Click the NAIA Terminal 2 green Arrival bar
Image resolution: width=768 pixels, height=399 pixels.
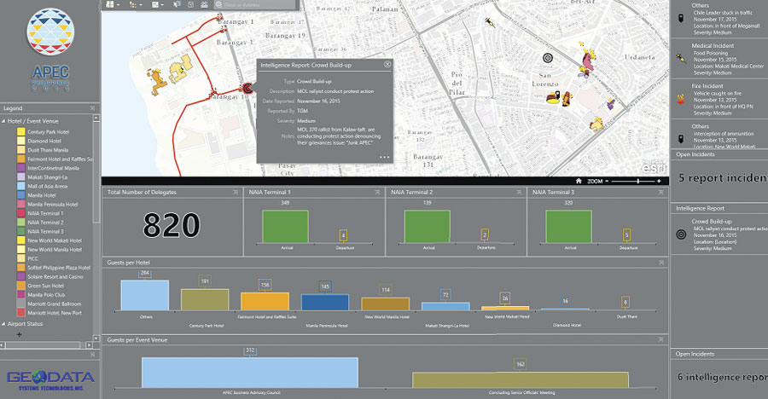point(428,226)
